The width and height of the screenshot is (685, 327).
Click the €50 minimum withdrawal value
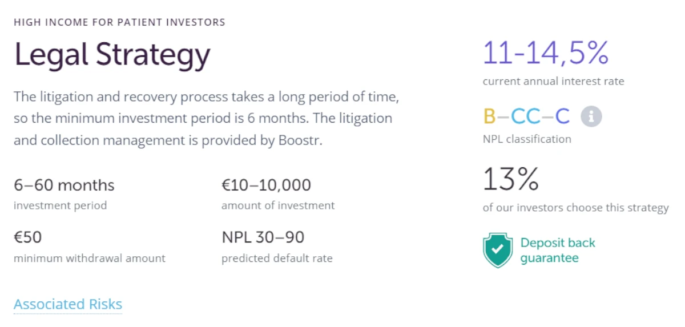point(28,237)
